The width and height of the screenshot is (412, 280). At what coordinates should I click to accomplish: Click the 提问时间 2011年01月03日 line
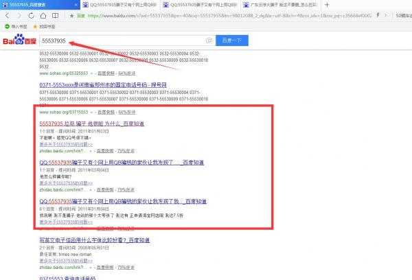(74, 131)
